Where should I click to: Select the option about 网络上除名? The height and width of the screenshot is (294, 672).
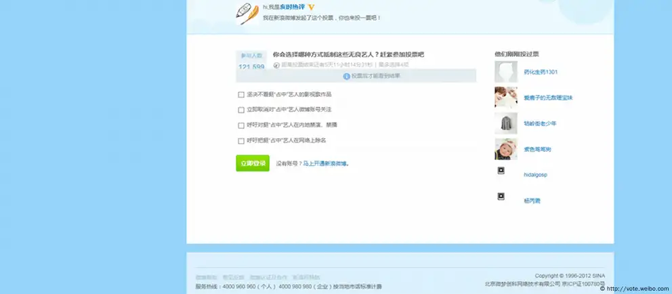(x=241, y=141)
